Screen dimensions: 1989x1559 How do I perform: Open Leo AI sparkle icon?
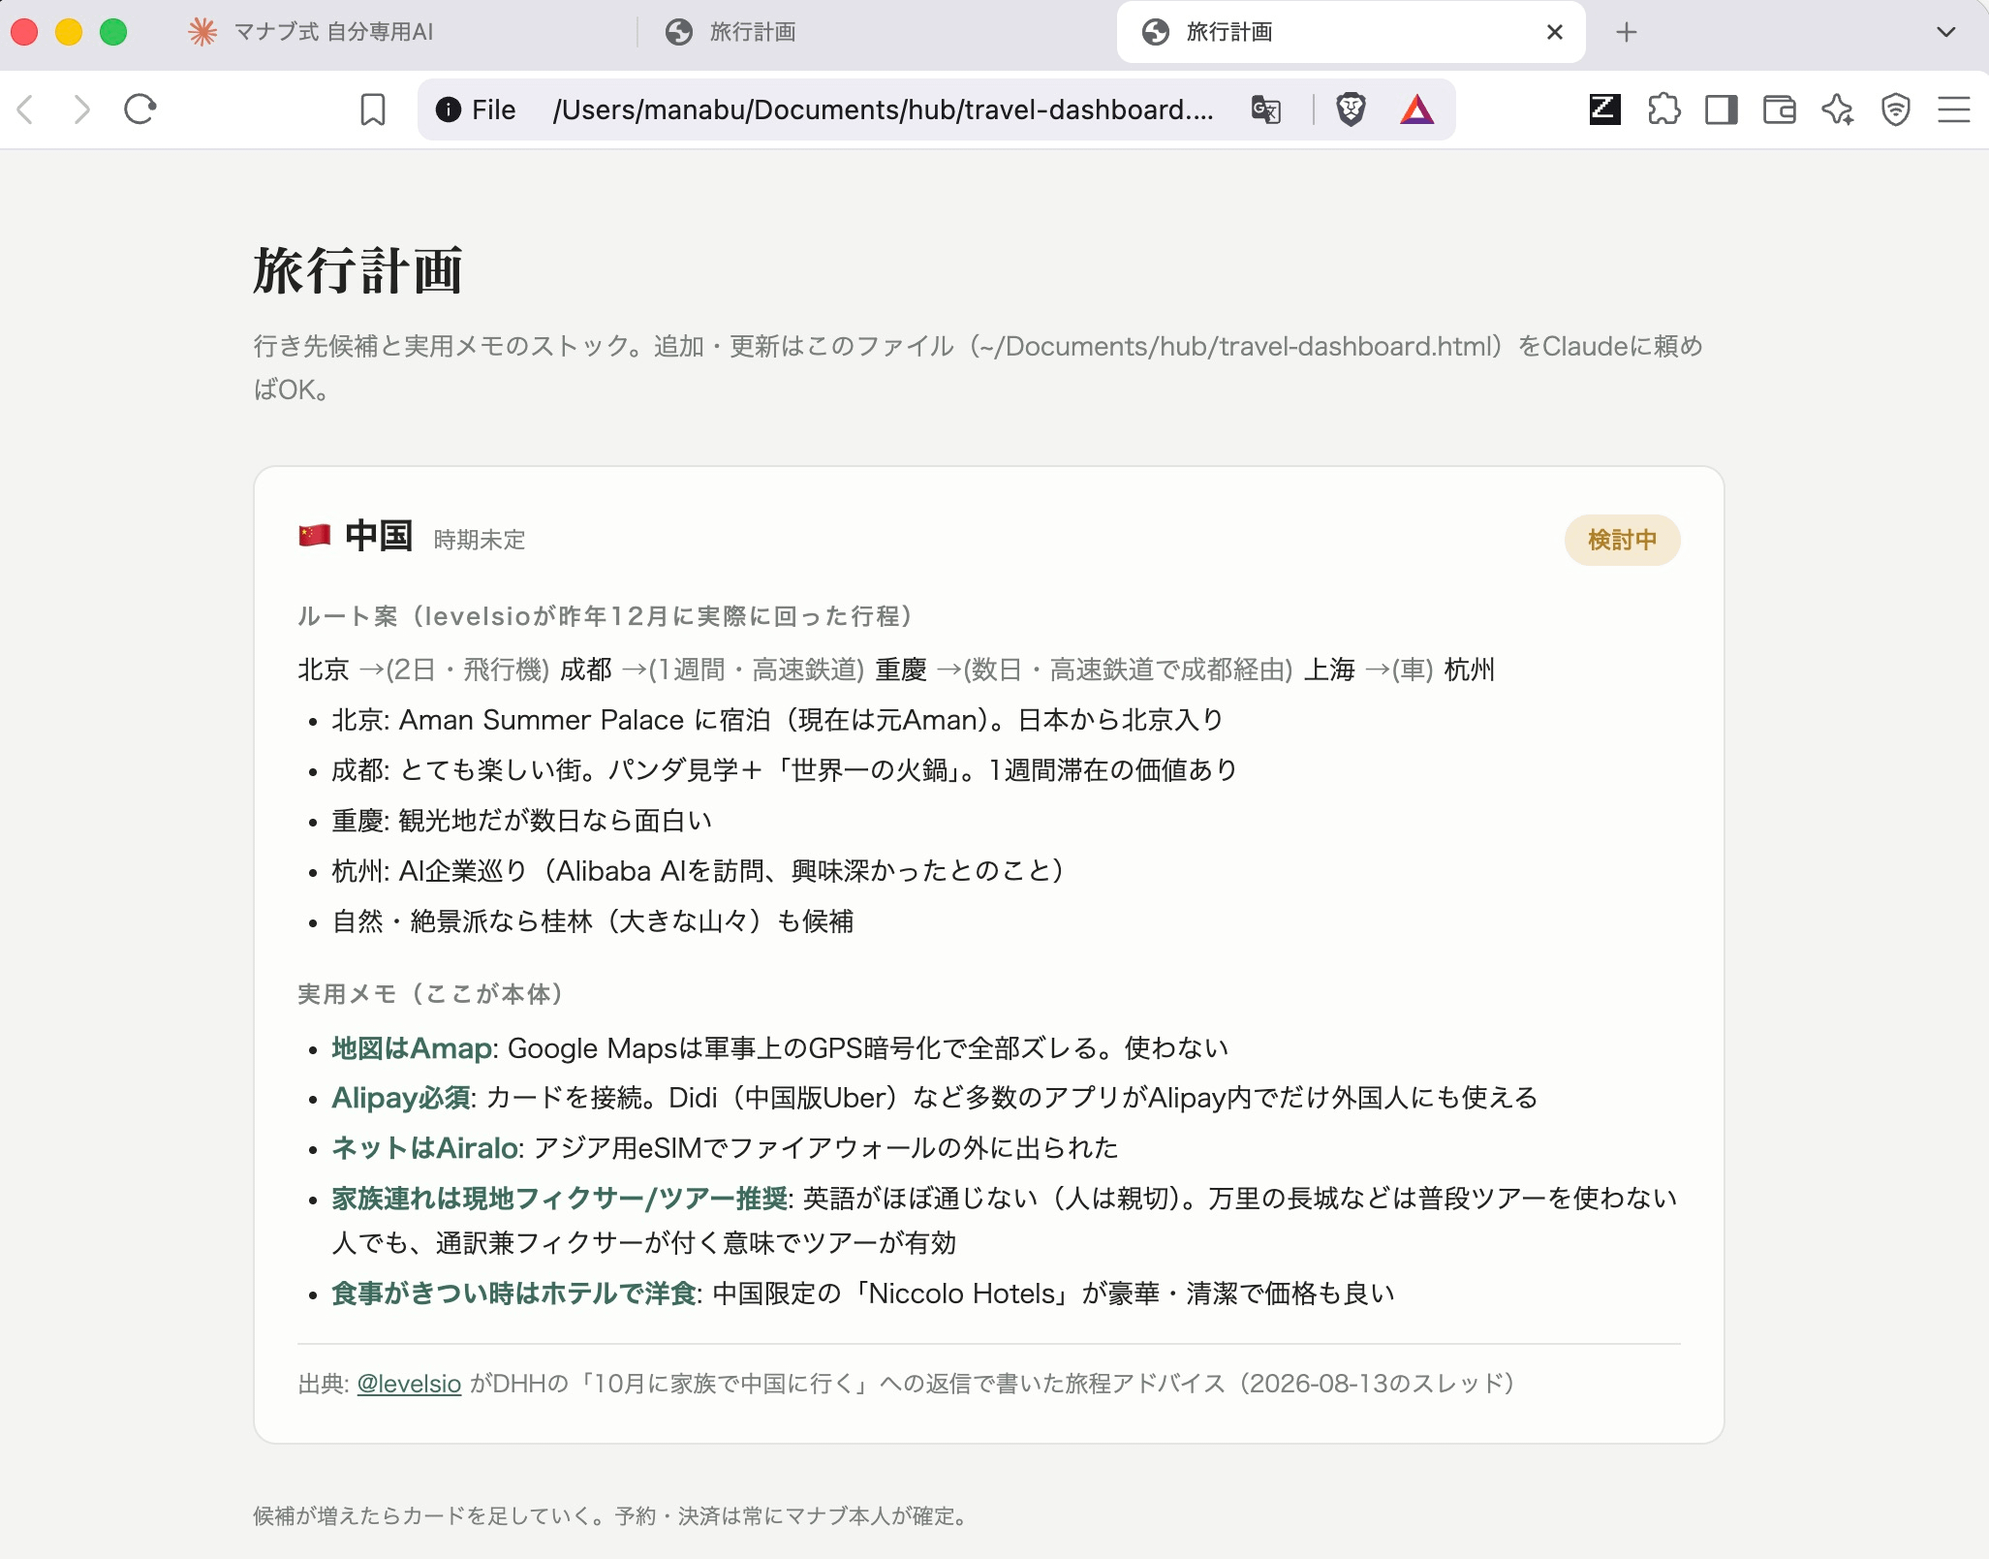click(1838, 109)
